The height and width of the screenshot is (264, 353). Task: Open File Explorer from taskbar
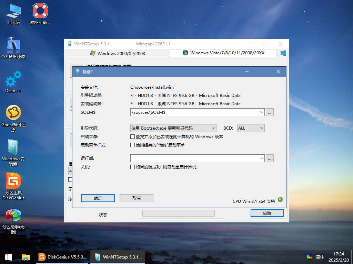[x=26, y=257]
